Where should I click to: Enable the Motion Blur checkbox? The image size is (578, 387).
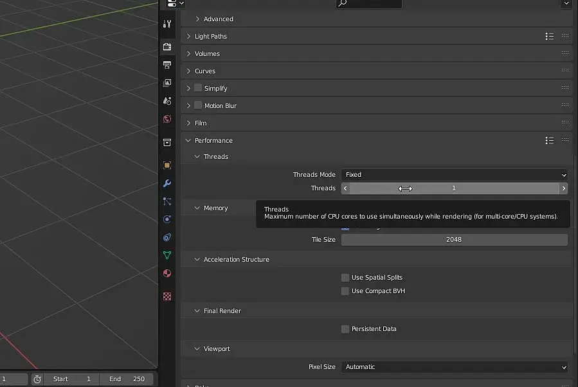[198, 105]
